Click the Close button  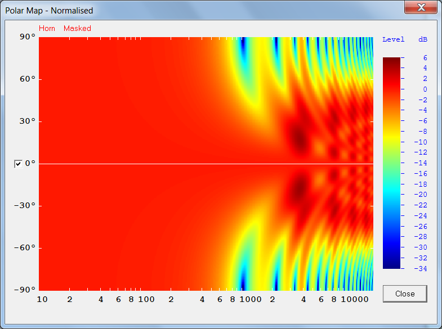point(405,294)
